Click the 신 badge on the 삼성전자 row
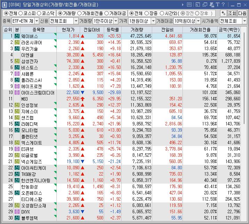The image size is (249, 224). (x=17, y=61)
